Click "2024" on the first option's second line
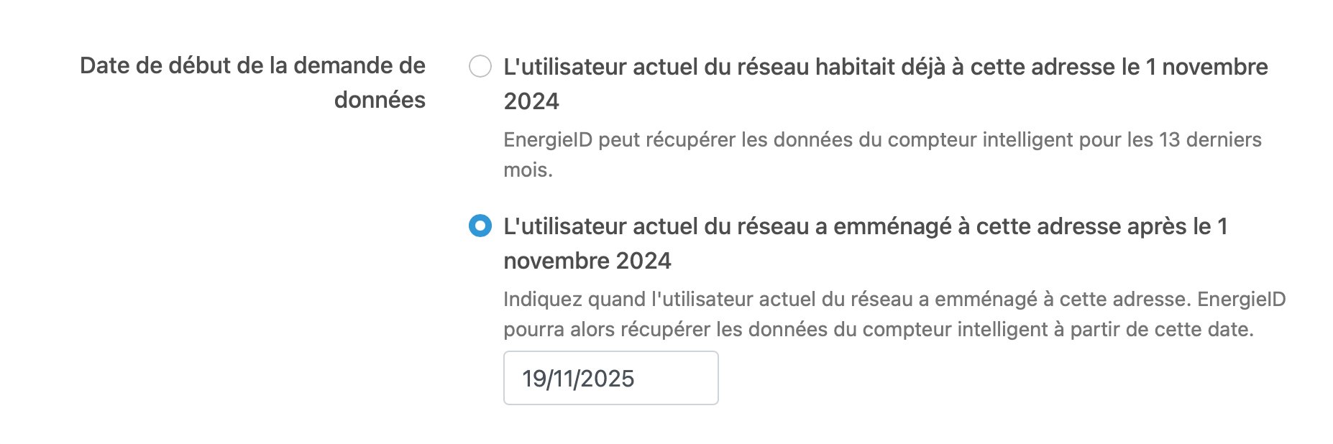 tap(531, 101)
